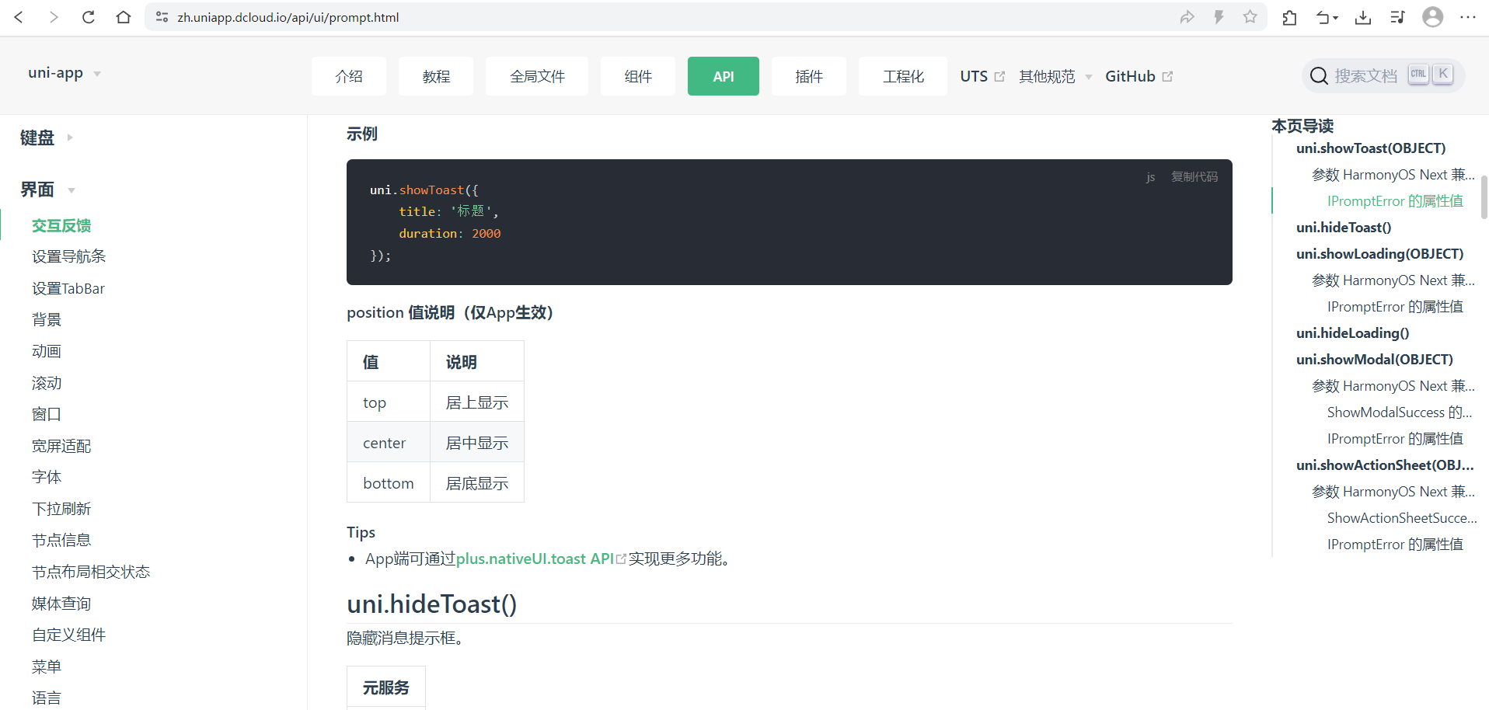Open the plus.nativeUI.toast API link
Screen dimensions: 1489x710
click(535, 559)
